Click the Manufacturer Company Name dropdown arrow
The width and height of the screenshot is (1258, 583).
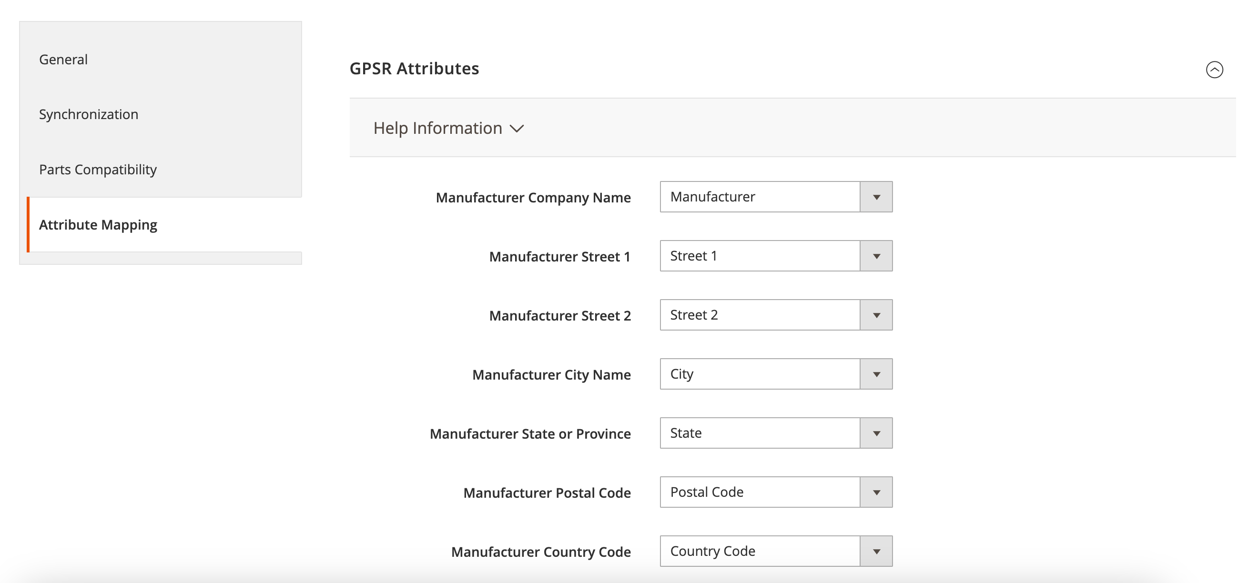tap(876, 197)
